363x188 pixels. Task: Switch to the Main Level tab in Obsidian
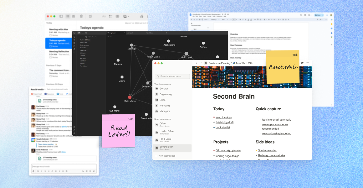[x=130, y=33]
